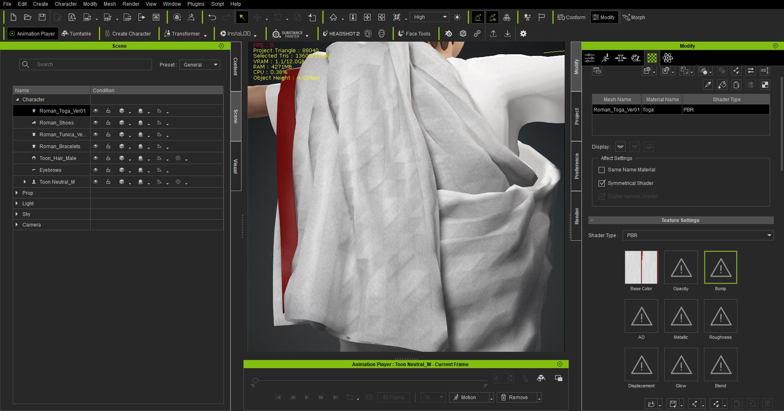
Task: Toggle visibility of Roman_Bracelets
Action: coord(96,146)
